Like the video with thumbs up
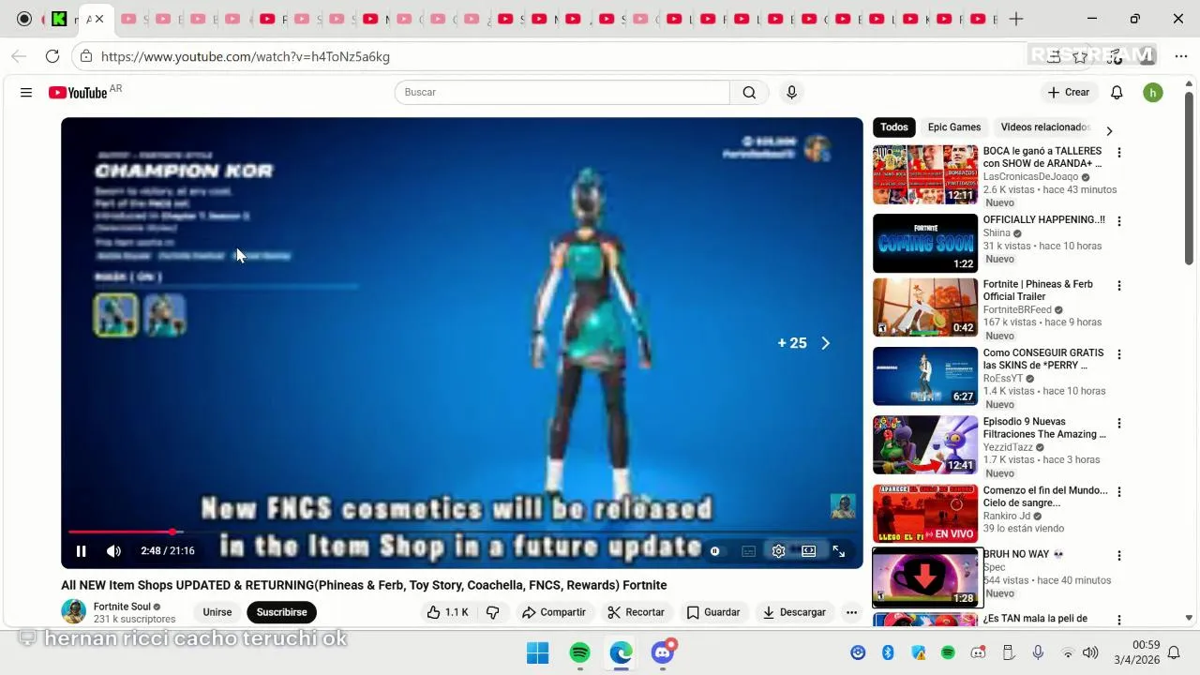This screenshot has width=1200, height=675. pyautogui.click(x=448, y=612)
